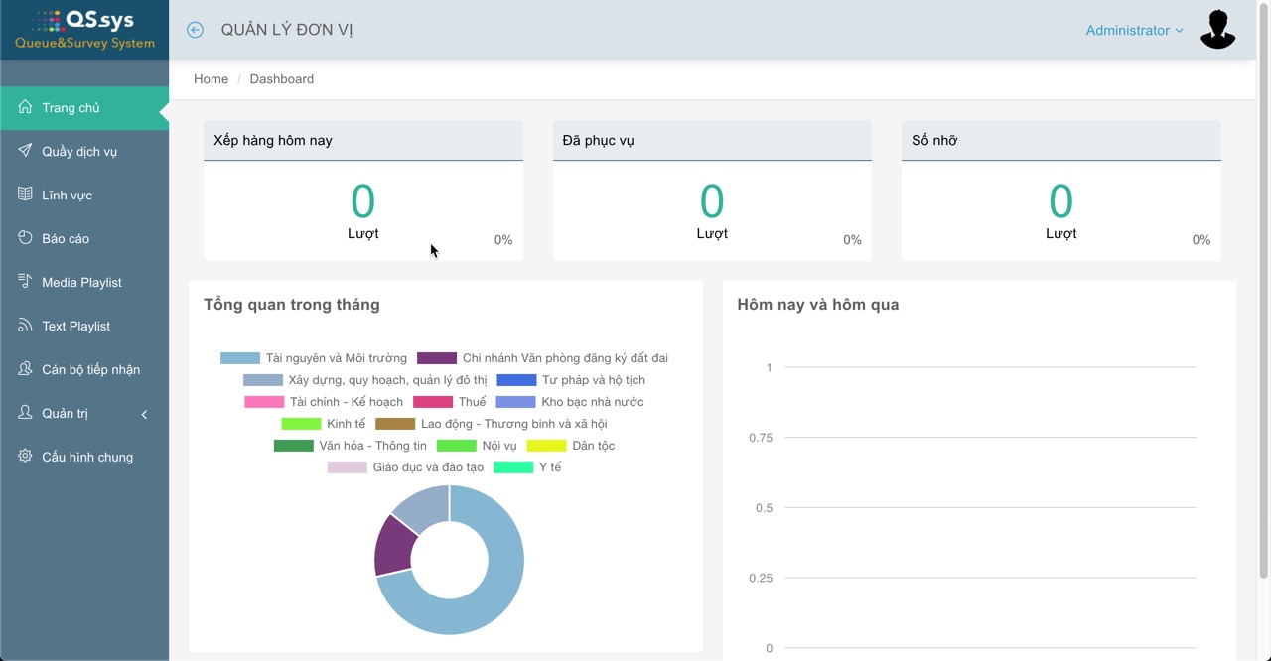Click the feed icon for Text Playlist
The width and height of the screenshot is (1271, 661).
[x=25, y=326]
